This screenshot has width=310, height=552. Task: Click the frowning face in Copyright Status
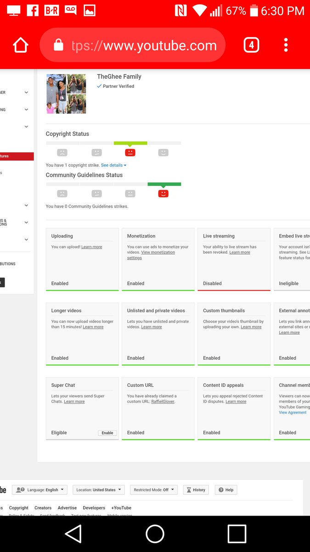[x=62, y=153]
